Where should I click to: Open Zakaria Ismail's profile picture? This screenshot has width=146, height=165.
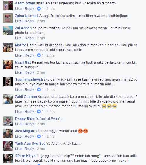click(x=8, y=18)
